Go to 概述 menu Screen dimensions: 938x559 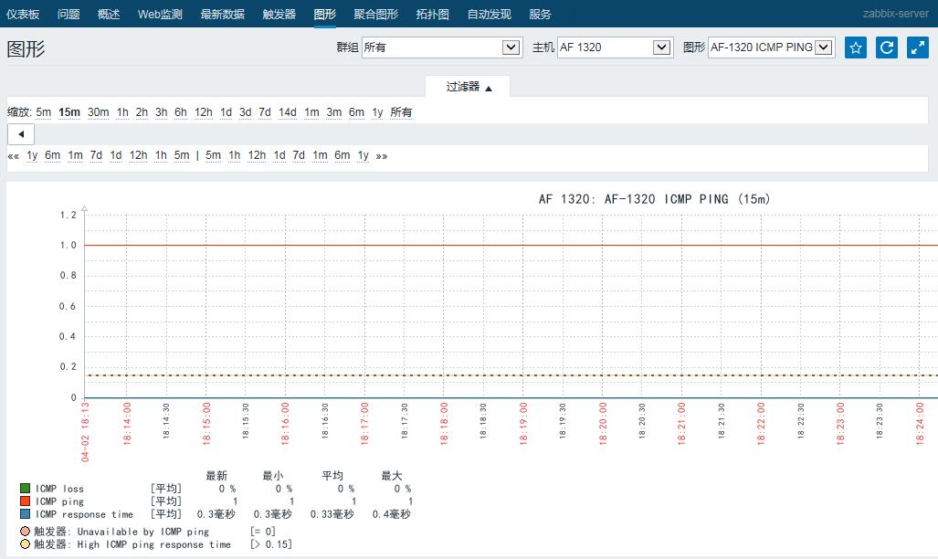coord(109,15)
